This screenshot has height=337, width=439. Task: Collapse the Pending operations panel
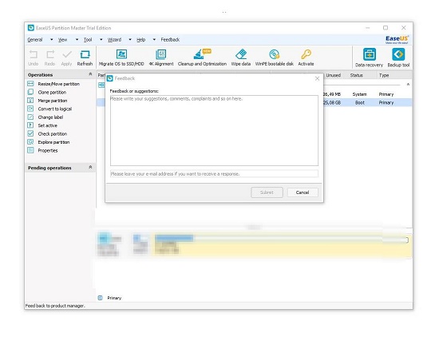(90, 167)
